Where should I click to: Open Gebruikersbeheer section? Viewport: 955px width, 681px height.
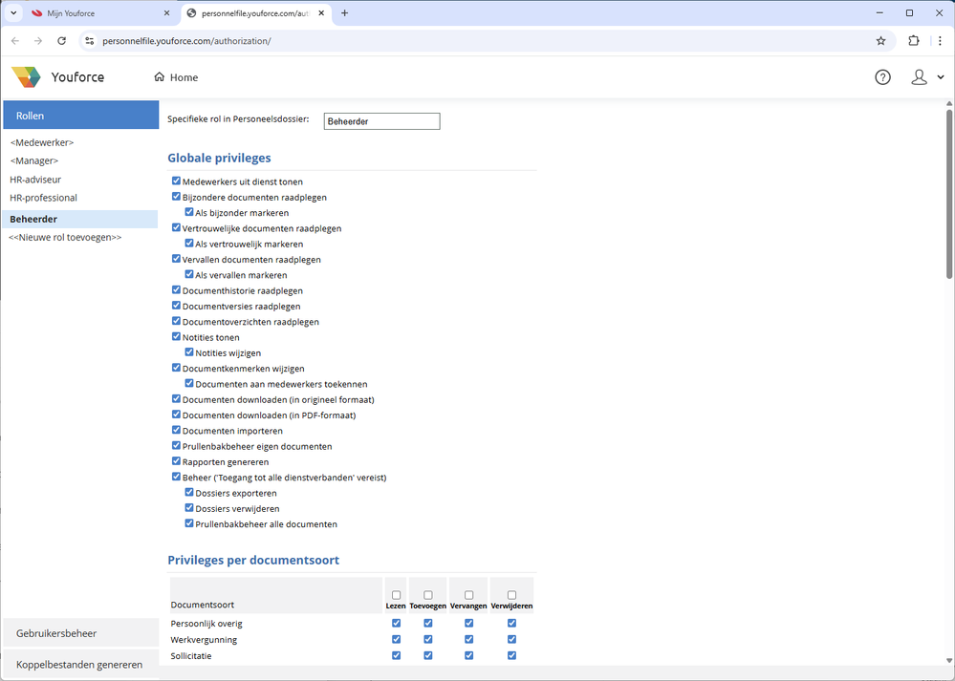pos(81,633)
